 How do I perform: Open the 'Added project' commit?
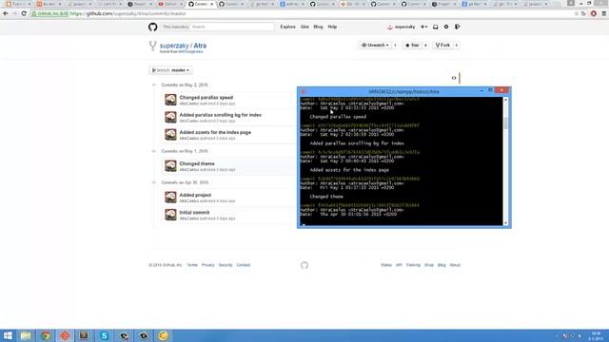point(195,196)
